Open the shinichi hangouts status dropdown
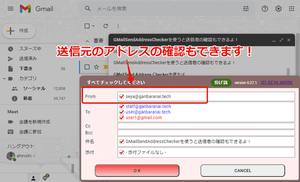This screenshot has width=300, height=182. pyautogui.click(x=34, y=156)
